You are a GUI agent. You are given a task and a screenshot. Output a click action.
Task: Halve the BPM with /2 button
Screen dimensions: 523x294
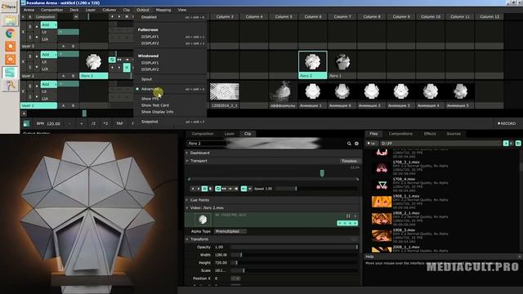pos(93,123)
